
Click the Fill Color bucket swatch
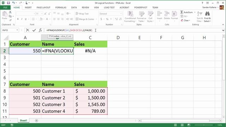point(41,19)
